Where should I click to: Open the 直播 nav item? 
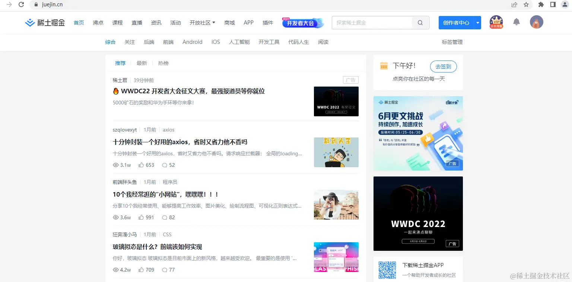pos(137,23)
